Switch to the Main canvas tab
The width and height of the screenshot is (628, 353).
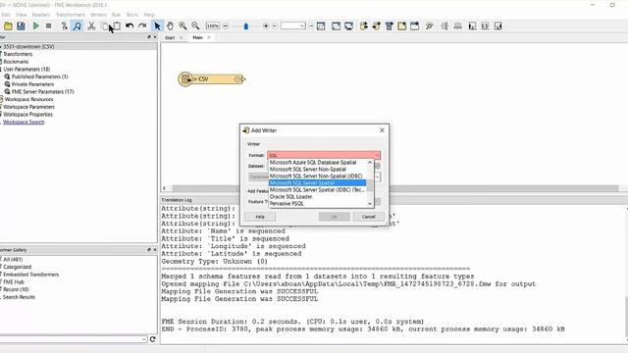click(x=197, y=37)
